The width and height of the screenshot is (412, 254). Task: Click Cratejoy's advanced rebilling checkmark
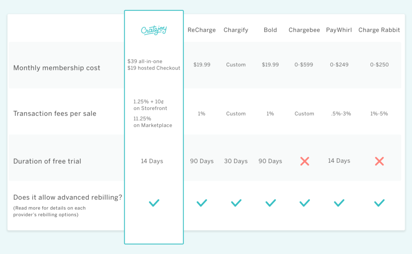[x=154, y=203]
